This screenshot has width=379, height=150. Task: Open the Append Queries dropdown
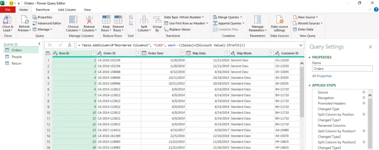pos(229,23)
